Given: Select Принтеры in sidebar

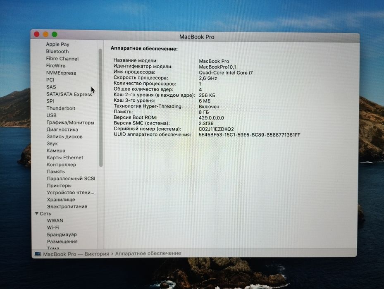Looking at the screenshot, I should (x=59, y=186).
